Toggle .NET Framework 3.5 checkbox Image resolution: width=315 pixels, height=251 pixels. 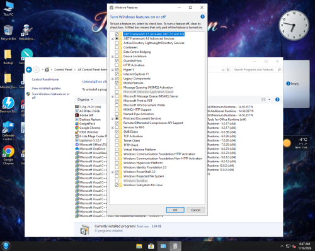117,34
